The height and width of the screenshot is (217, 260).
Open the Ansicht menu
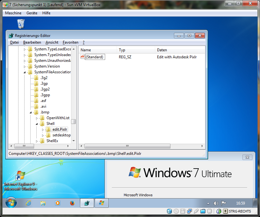pyautogui.click(x=52, y=42)
